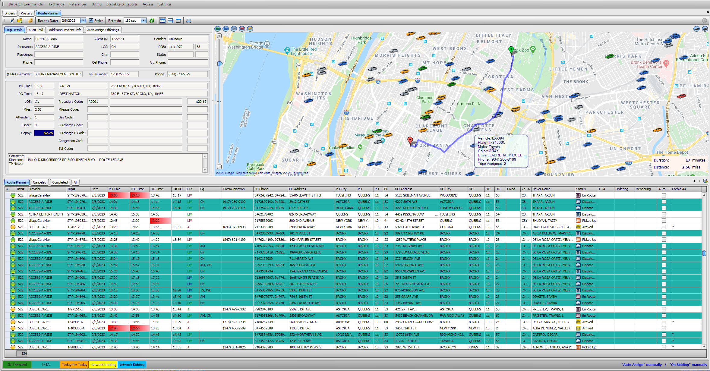
Task: Switch to the Audit Trail tab
Action: [36, 30]
